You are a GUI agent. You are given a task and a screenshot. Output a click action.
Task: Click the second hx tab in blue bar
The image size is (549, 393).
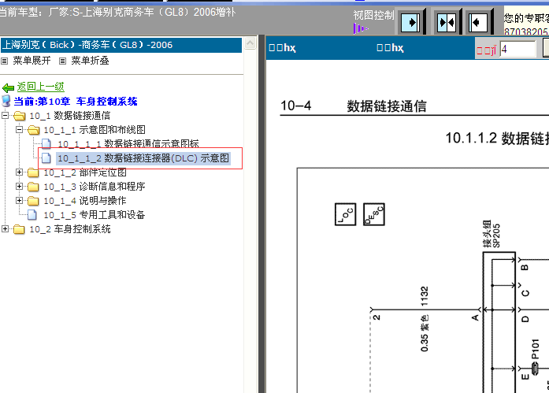click(x=390, y=47)
